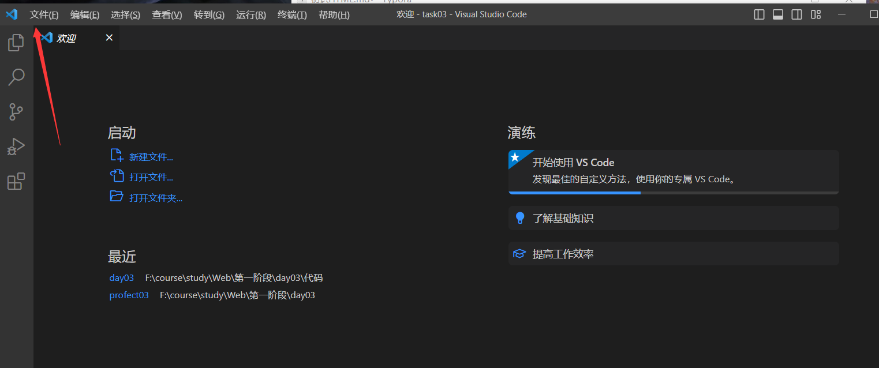Viewport: 879px width, 368px height.
Task: Open the 帮助(H) menu
Action: pos(334,14)
